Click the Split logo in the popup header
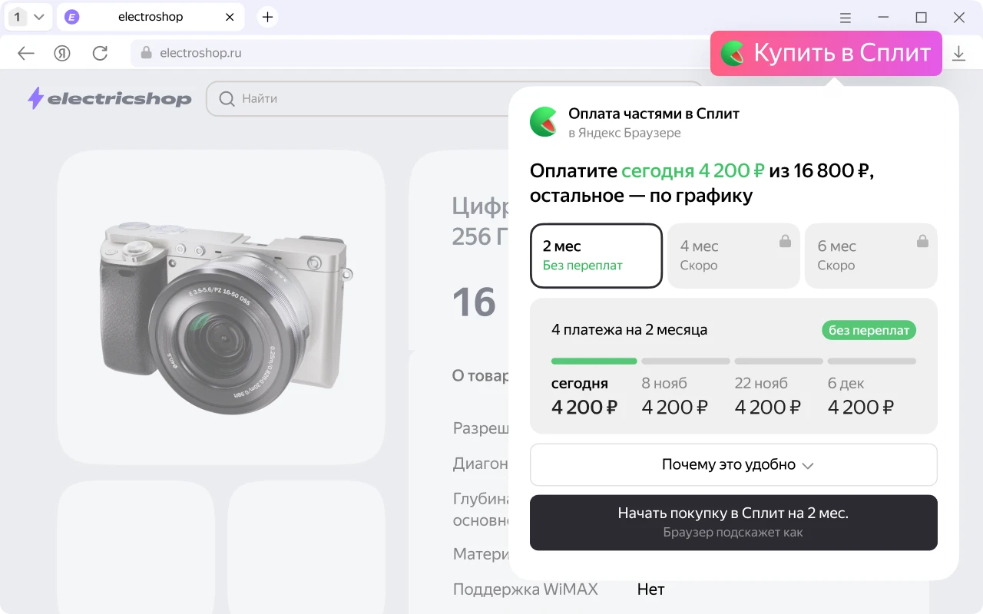 (x=544, y=122)
